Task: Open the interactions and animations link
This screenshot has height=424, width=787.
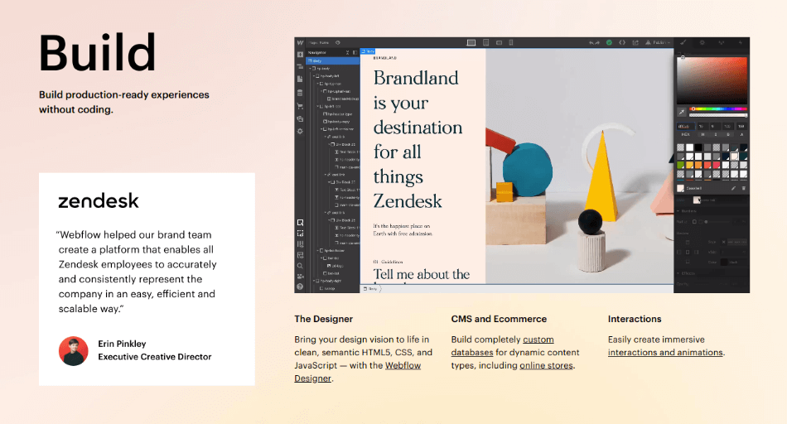Action: pos(665,352)
